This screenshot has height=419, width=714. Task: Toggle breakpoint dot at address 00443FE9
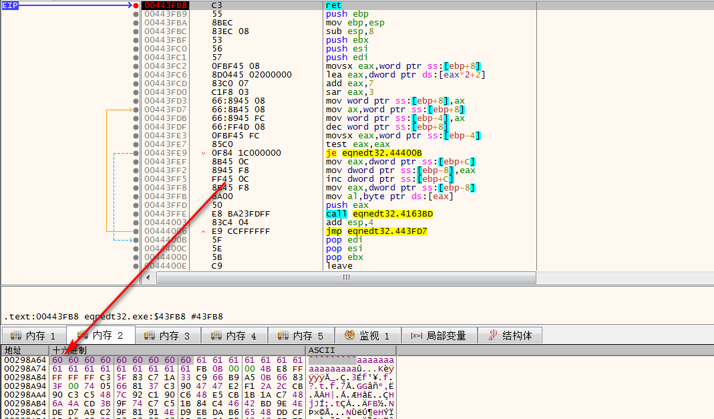click(x=136, y=153)
